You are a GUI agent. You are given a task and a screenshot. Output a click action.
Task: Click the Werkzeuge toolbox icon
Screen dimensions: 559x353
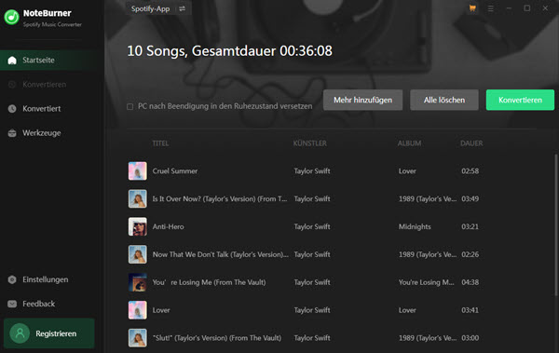(x=12, y=133)
